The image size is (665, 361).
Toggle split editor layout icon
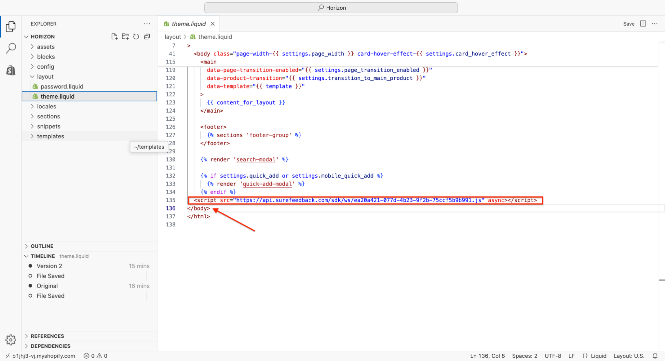643,24
